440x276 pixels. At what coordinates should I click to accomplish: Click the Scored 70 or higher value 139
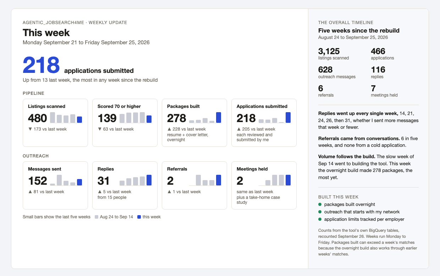coord(107,118)
